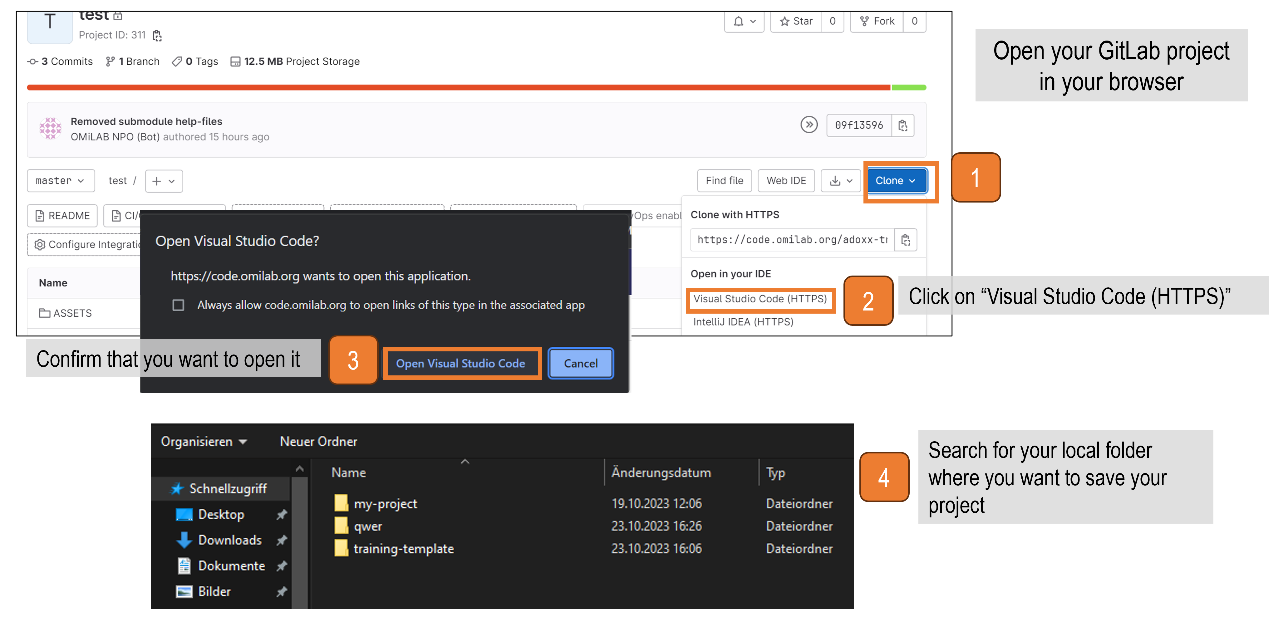This screenshot has height=626, width=1288.
Task: Click the pin icon next to Downloads
Action: click(x=282, y=540)
